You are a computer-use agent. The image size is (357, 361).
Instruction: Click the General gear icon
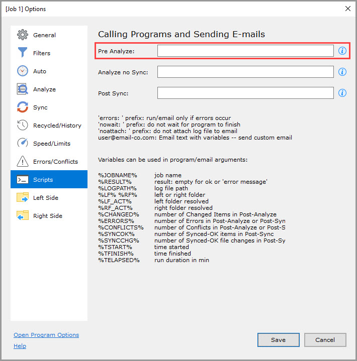(x=23, y=35)
